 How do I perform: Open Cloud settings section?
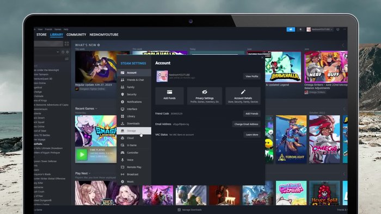[x=134, y=138]
